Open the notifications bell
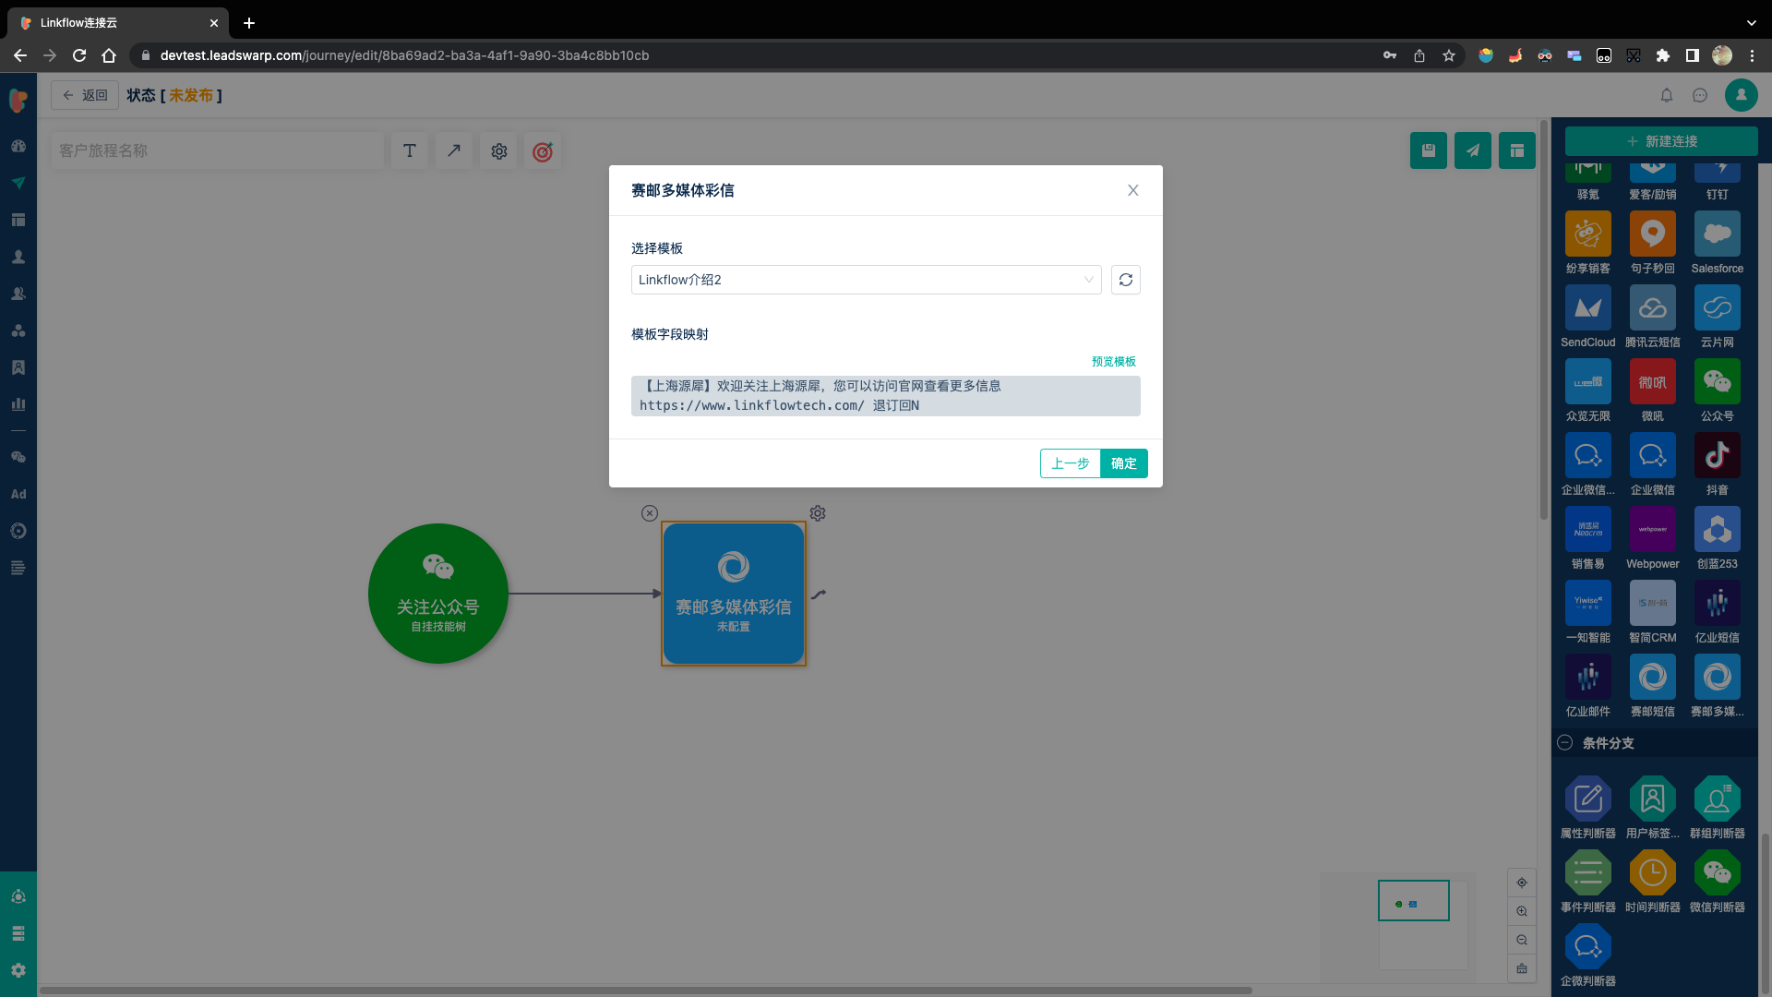The width and height of the screenshot is (1772, 997). coord(1666,95)
